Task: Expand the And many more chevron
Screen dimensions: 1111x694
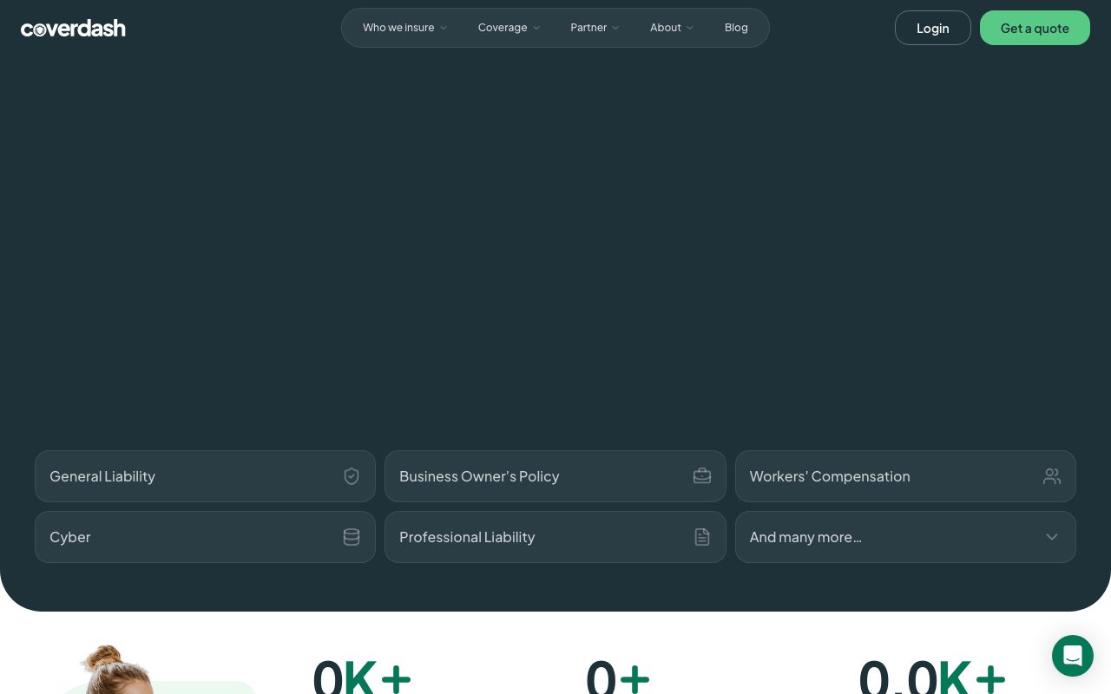Action: 1052,537
